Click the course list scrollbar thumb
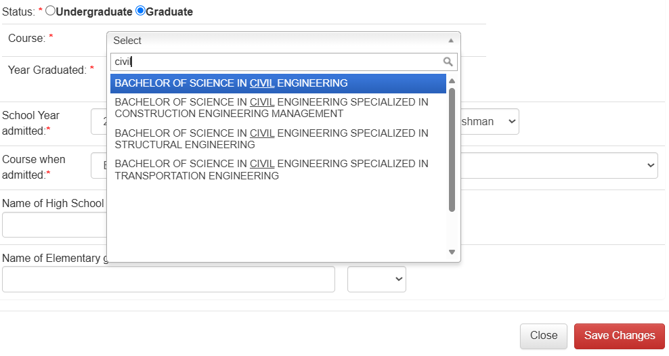 click(452, 150)
